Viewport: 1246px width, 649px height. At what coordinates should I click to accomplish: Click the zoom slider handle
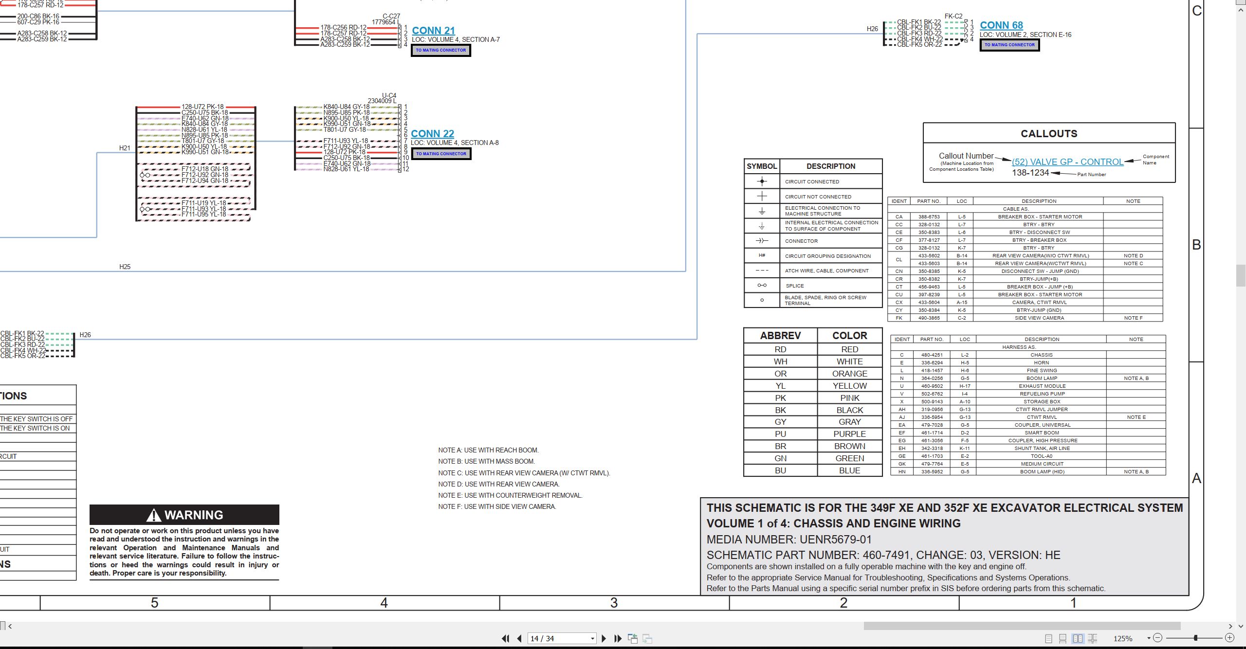point(1196,638)
